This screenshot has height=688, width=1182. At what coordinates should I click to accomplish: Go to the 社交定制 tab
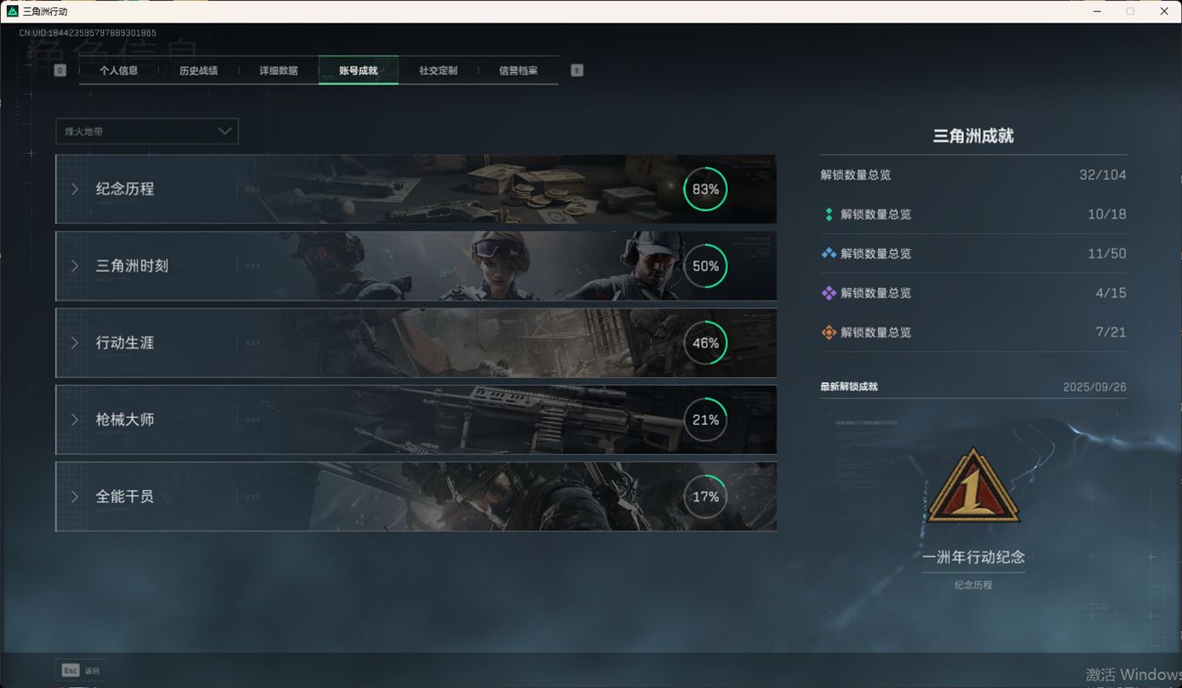pos(438,70)
